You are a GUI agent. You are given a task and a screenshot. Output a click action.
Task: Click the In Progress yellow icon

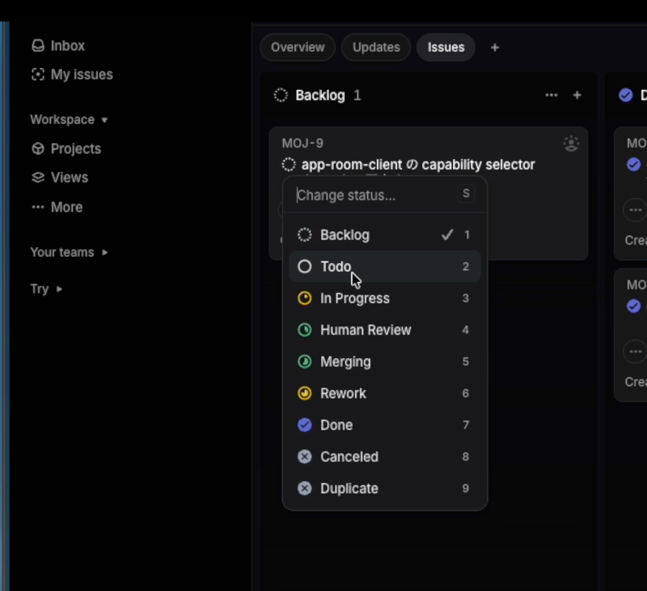pos(304,298)
